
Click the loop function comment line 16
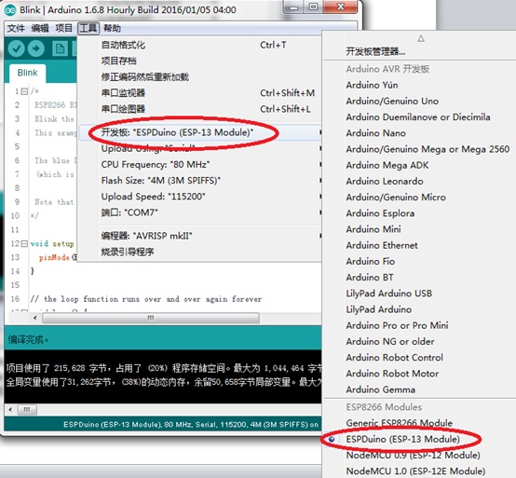tap(146, 299)
